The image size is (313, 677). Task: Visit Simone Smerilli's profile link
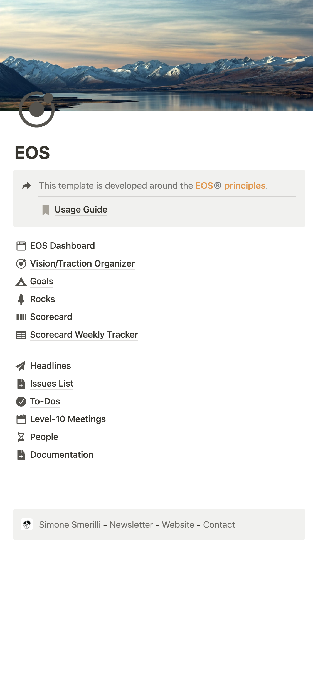70,525
